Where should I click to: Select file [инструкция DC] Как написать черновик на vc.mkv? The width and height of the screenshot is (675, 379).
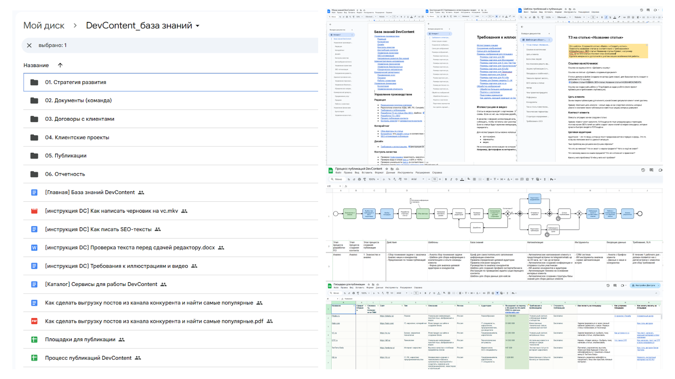tap(171, 211)
